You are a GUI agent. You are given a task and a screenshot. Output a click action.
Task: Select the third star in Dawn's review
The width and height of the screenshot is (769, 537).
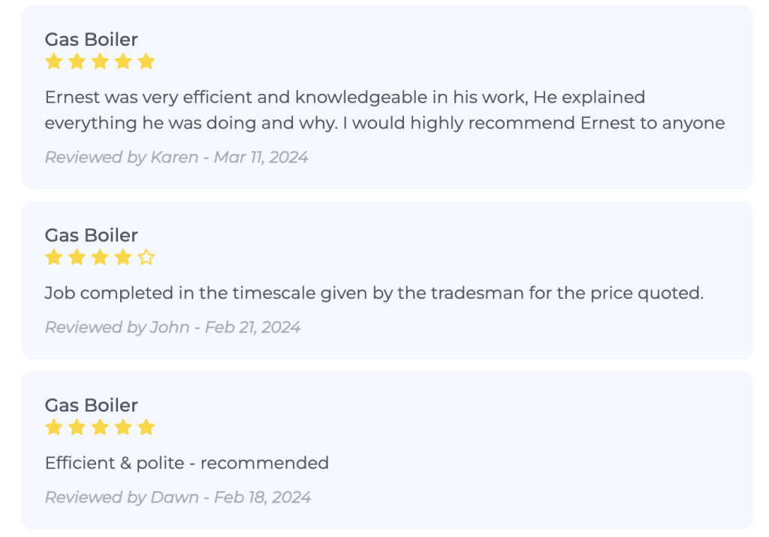(100, 427)
